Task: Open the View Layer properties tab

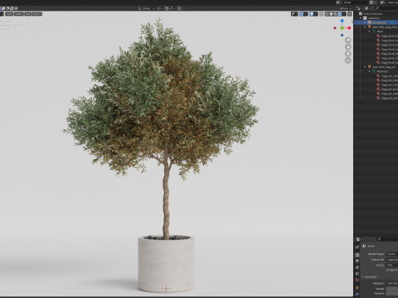Action: pos(357,267)
